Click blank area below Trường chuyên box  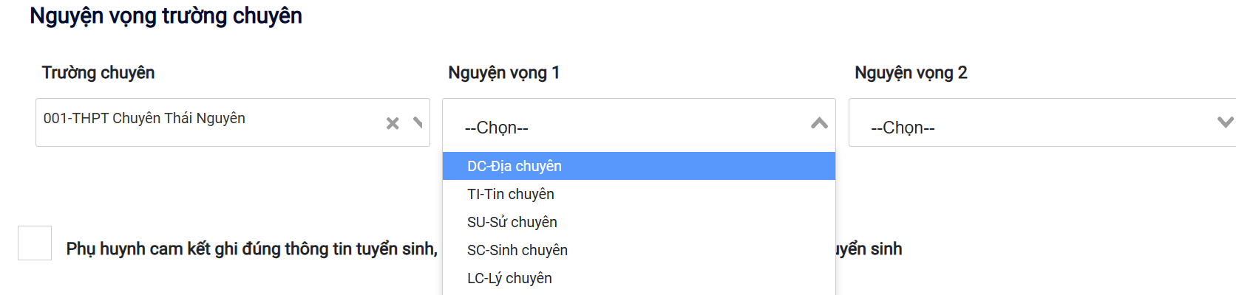[x=222, y=184]
